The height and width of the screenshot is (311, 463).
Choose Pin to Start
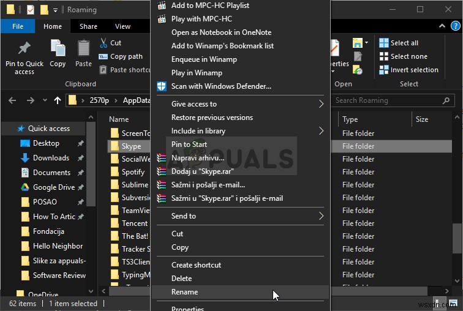pos(240,144)
